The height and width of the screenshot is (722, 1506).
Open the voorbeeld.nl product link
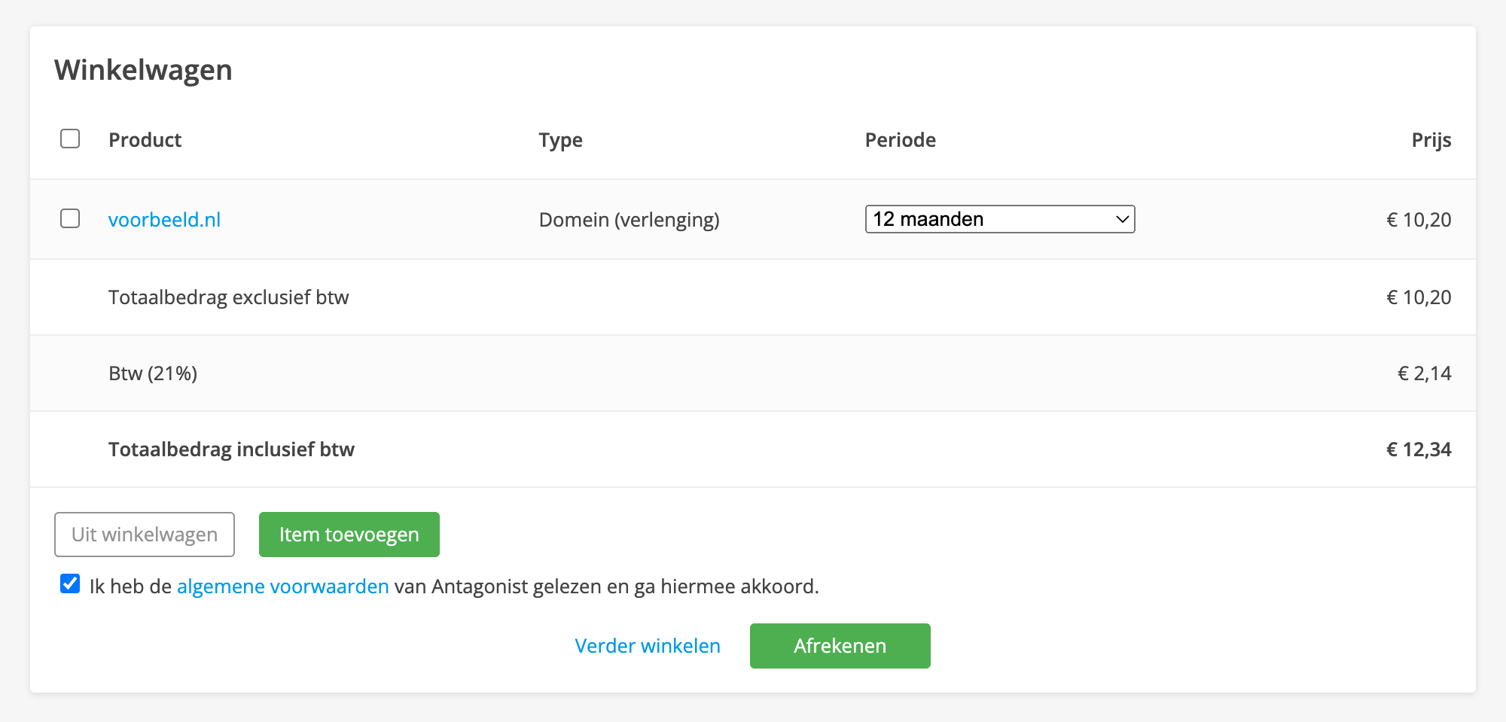click(x=164, y=220)
